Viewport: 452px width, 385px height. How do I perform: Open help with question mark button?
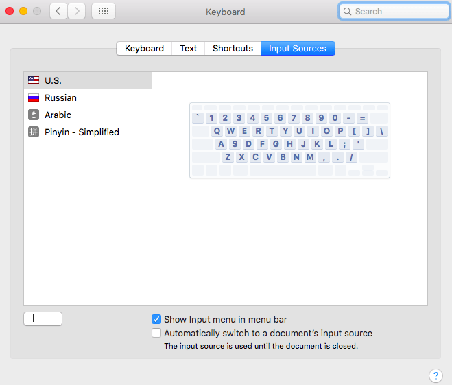(436, 375)
